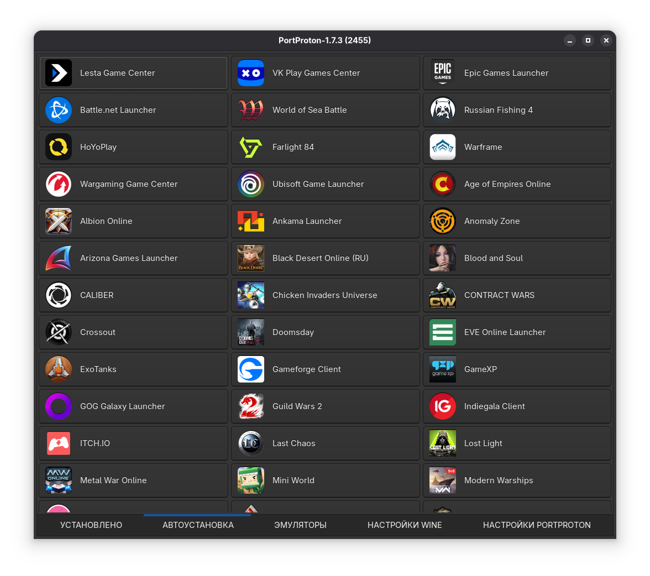Screen dimensions: 650x576
Task: Click the Ubisoft Game Launcher swirl icon
Action: coord(251,184)
